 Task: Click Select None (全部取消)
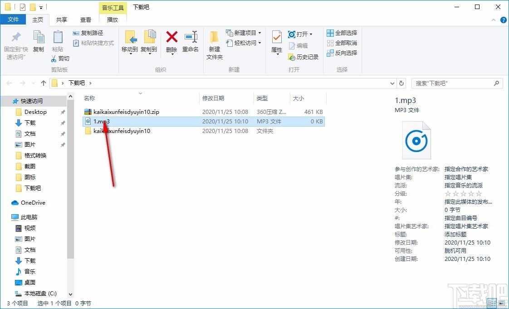click(x=342, y=43)
